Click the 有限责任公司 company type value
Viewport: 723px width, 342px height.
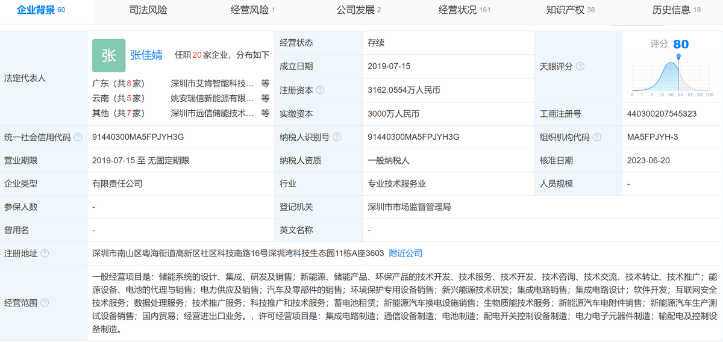(117, 184)
